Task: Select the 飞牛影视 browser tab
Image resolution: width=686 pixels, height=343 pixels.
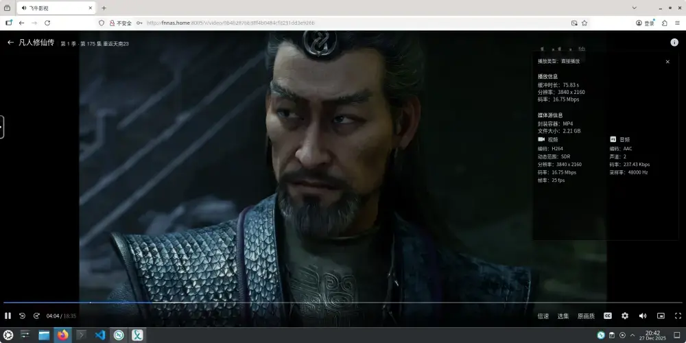Action: tap(55, 8)
